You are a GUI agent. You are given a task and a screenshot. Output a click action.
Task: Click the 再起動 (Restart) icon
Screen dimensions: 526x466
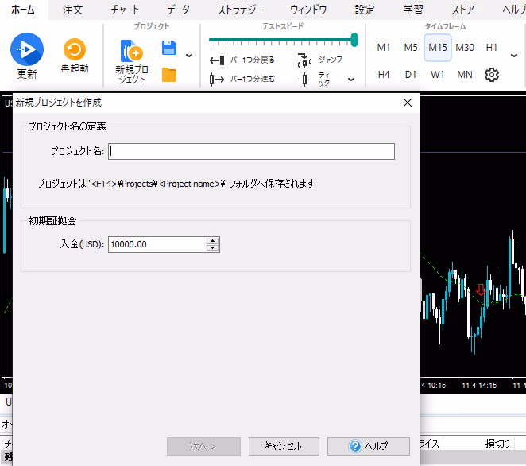pos(75,51)
